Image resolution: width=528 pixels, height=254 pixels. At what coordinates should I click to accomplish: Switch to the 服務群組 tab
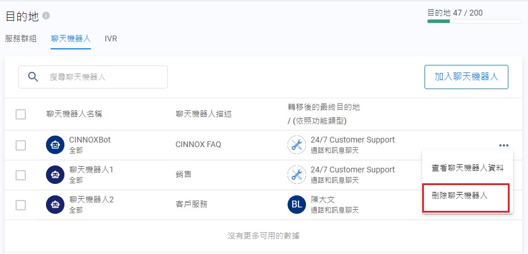pyautogui.click(x=21, y=39)
